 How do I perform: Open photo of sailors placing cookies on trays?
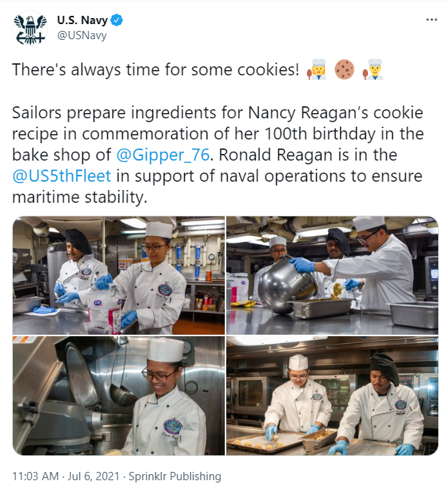point(333,396)
